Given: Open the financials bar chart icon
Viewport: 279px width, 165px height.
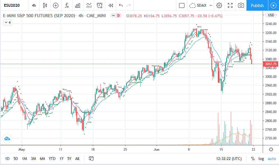Looking at the screenshot, I should click(78, 5).
